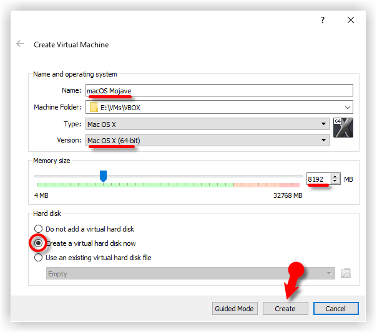Switch to Guided Mode
Image resolution: width=377 pixels, height=333 pixels.
[x=234, y=309]
